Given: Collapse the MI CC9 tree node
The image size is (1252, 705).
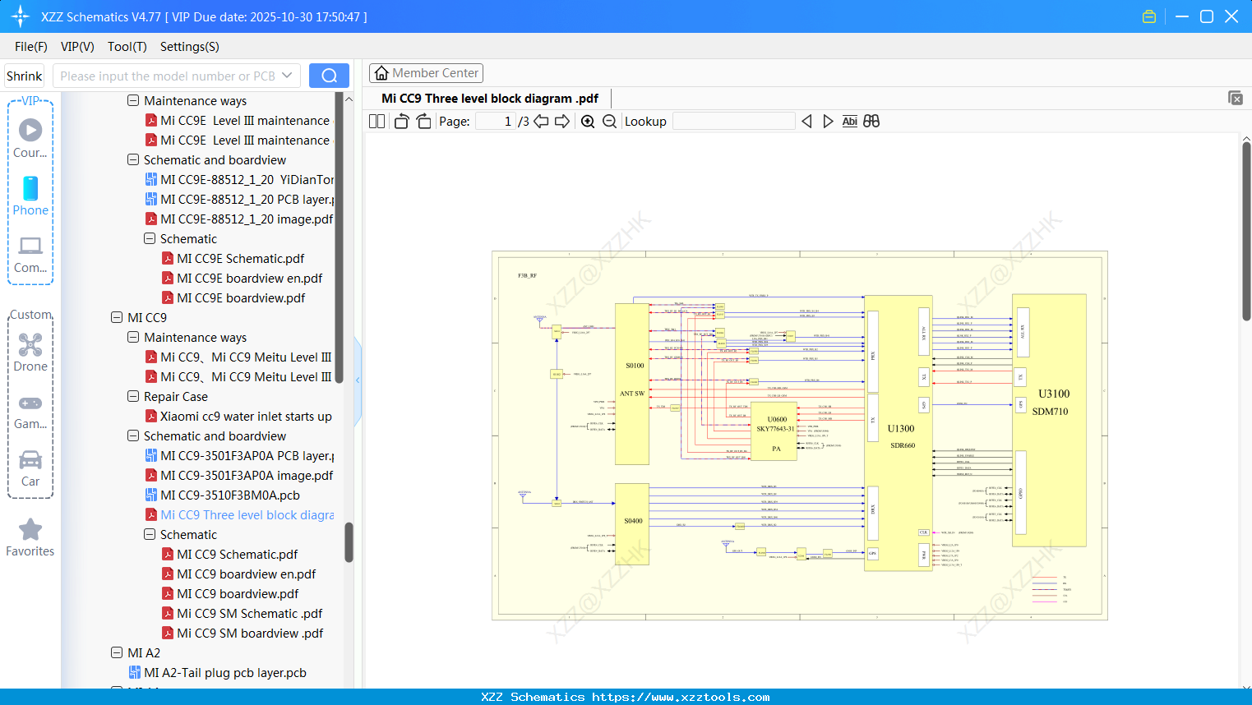Looking at the screenshot, I should (x=117, y=317).
